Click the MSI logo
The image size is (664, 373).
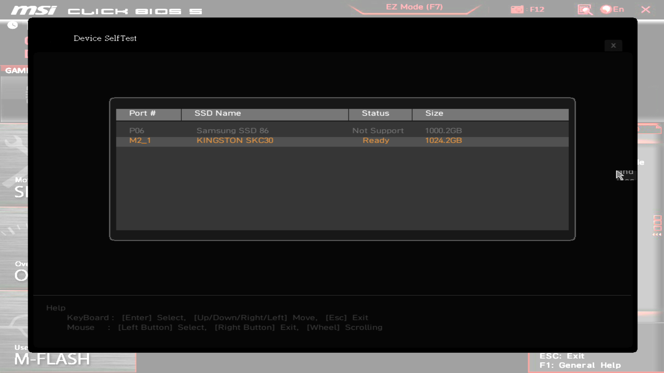pos(34,10)
